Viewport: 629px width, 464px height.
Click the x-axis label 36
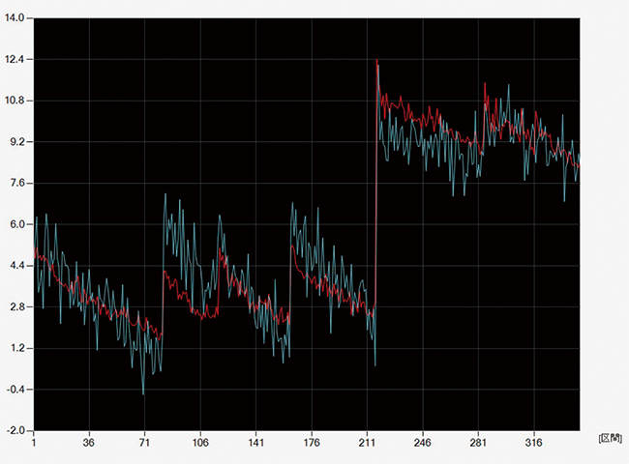point(89,443)
